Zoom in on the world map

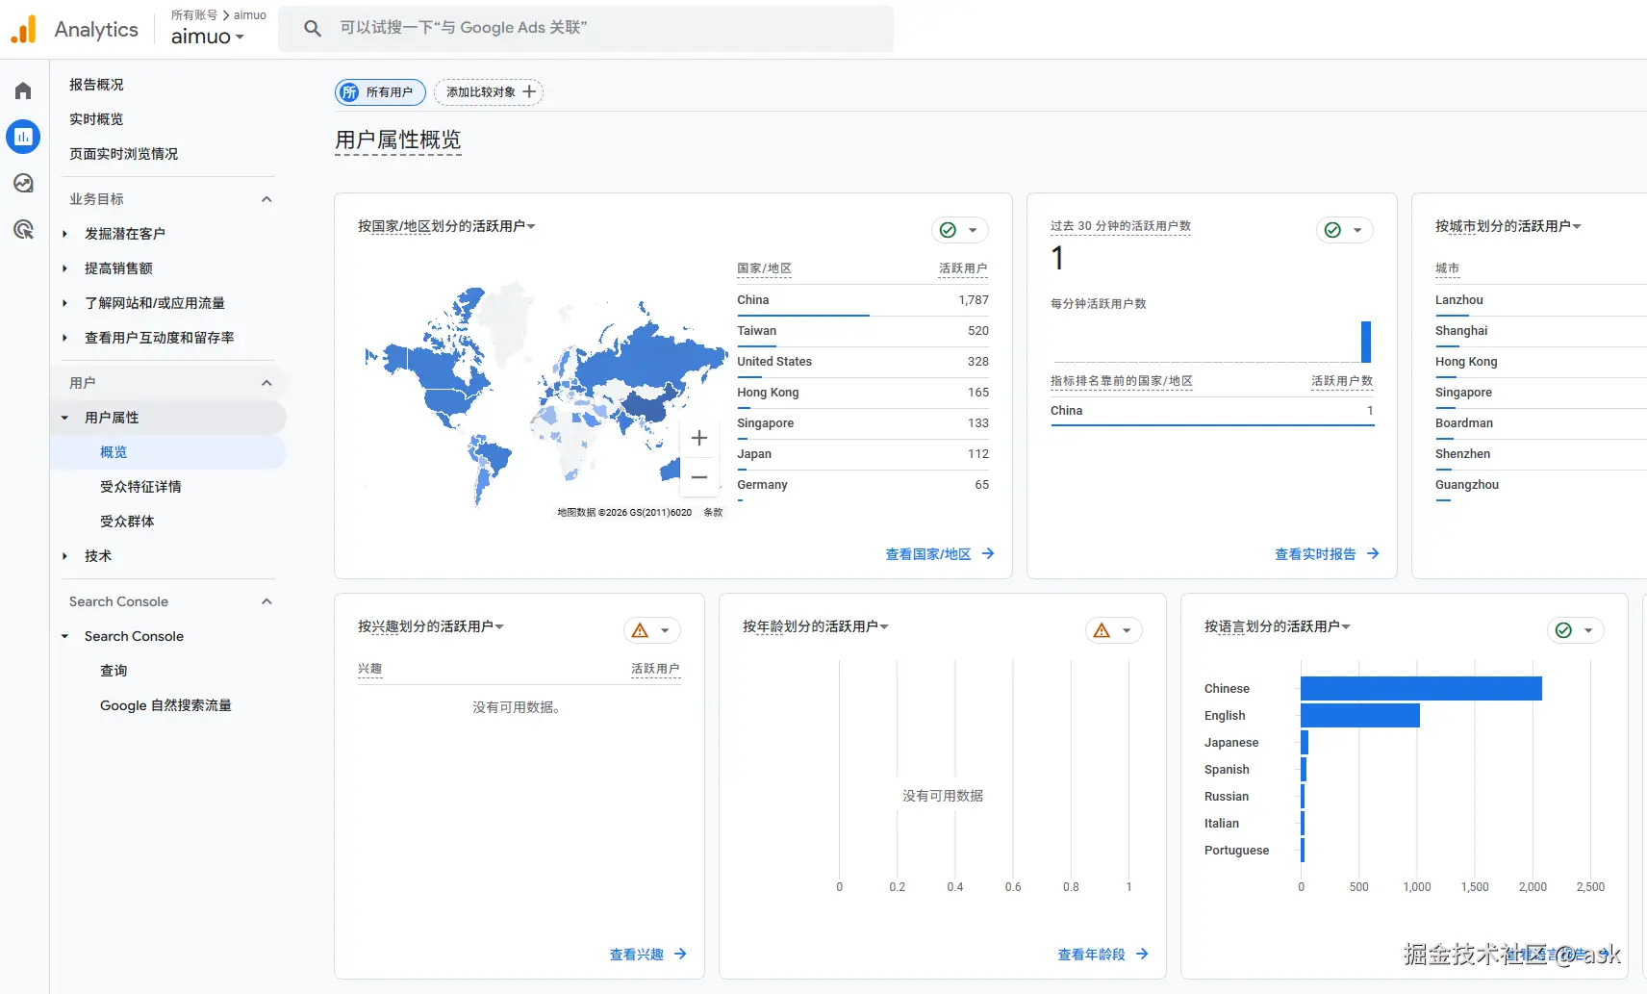click(x=699, y=437)
